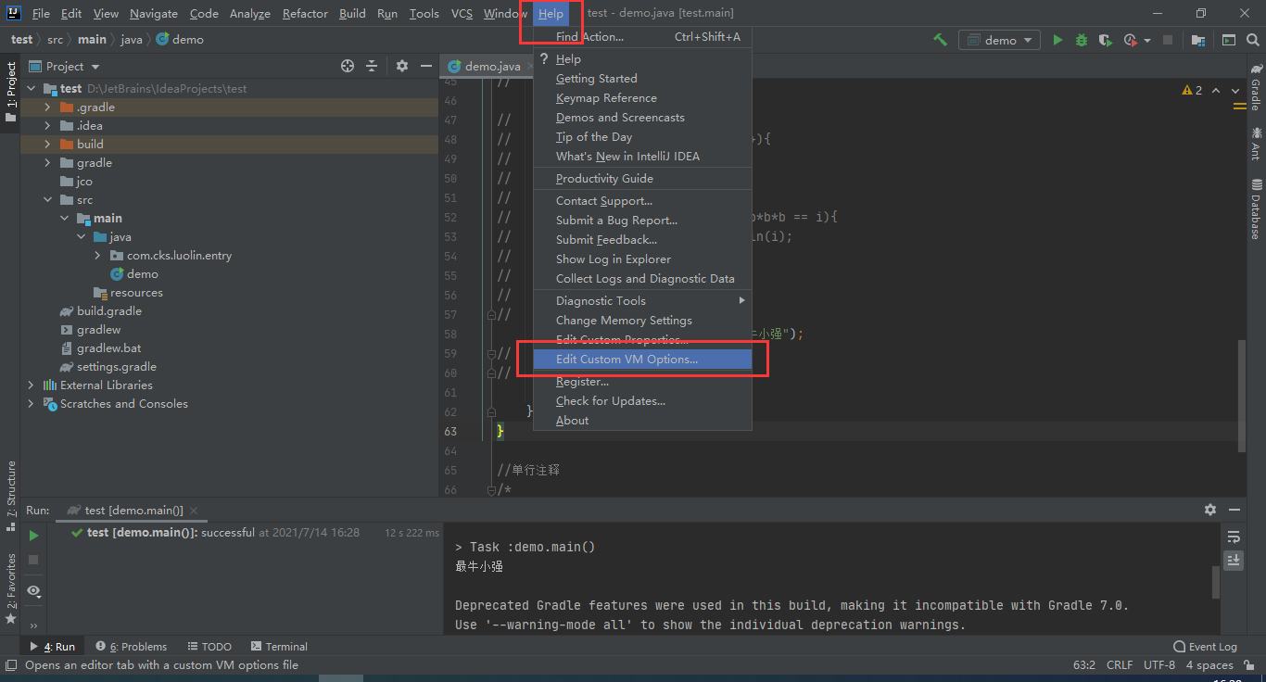Expand the com.cks.luolin.entry package
The image size is (1266, 682).
click(x=97, y=256)
